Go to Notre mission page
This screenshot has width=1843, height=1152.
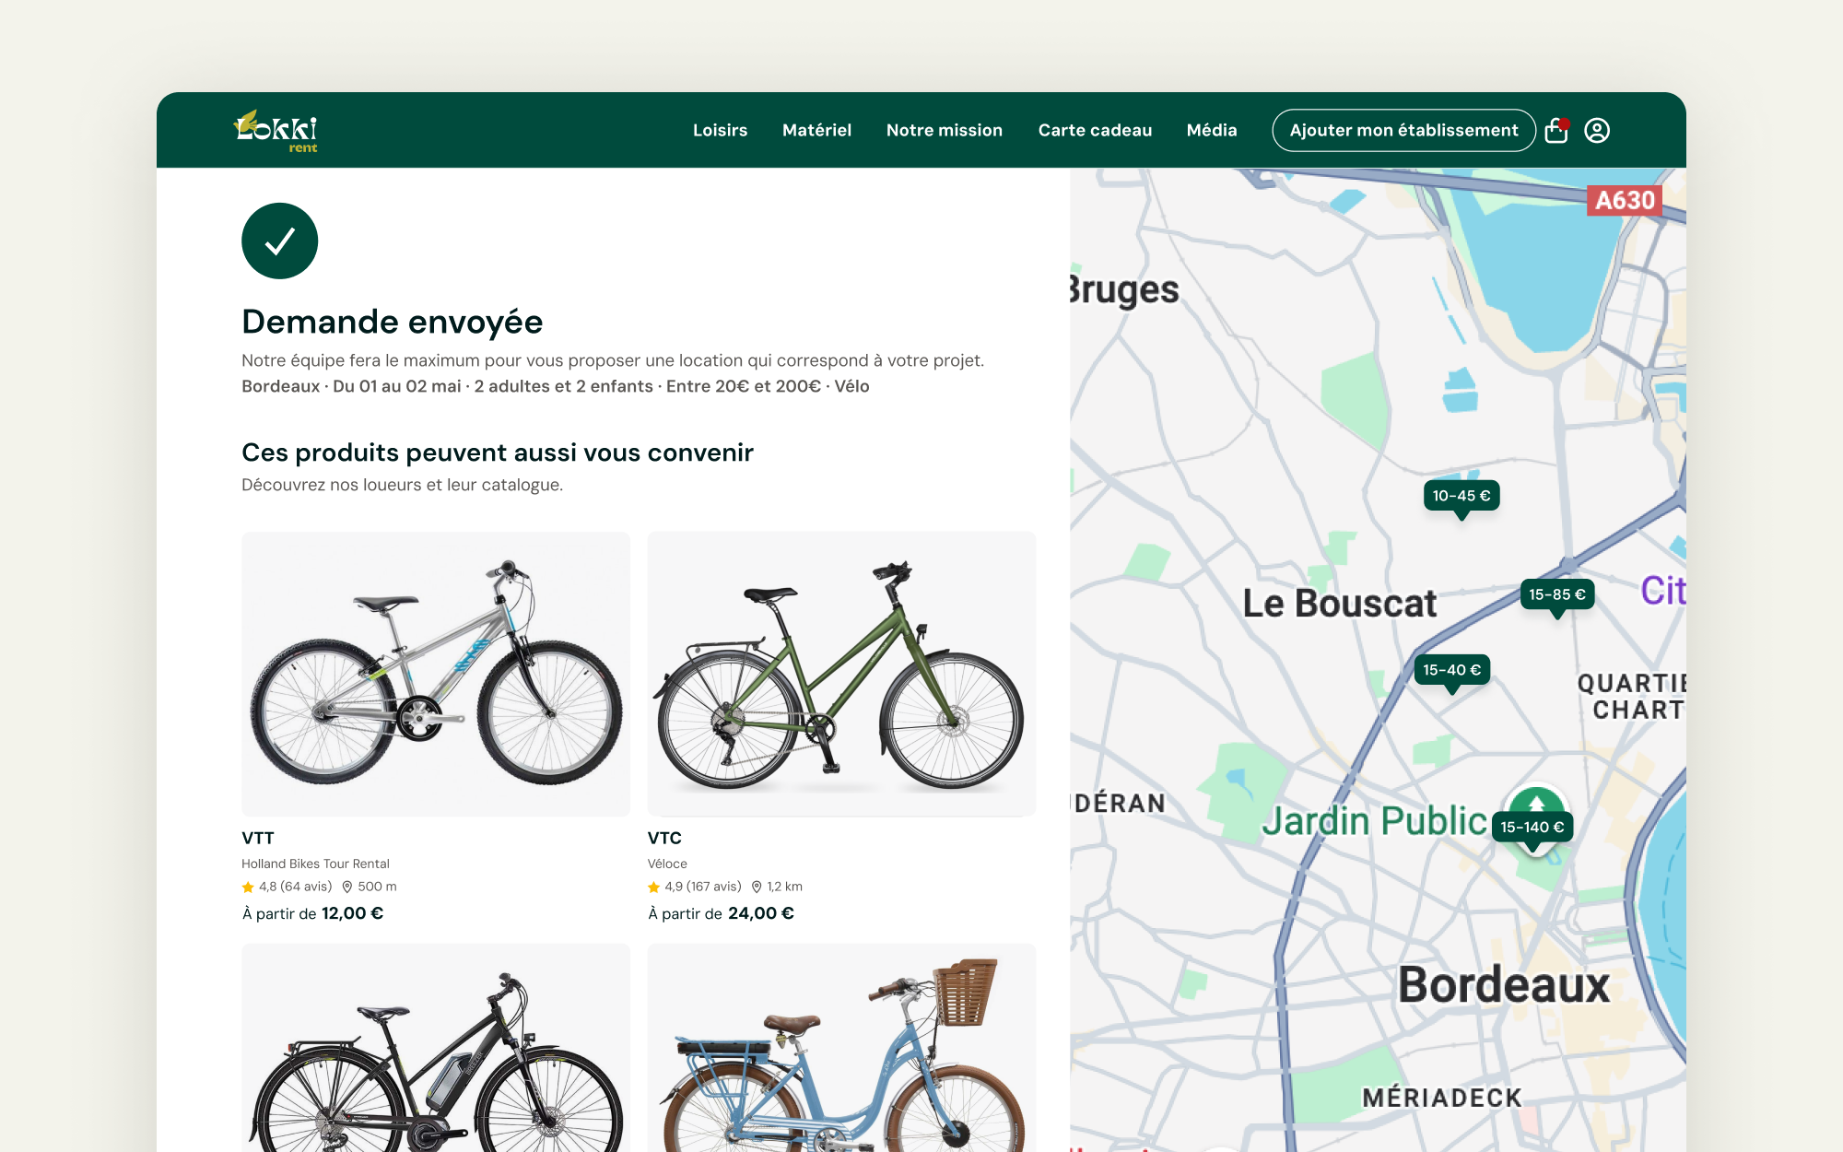pyautogui.click(x=945, y=131)
